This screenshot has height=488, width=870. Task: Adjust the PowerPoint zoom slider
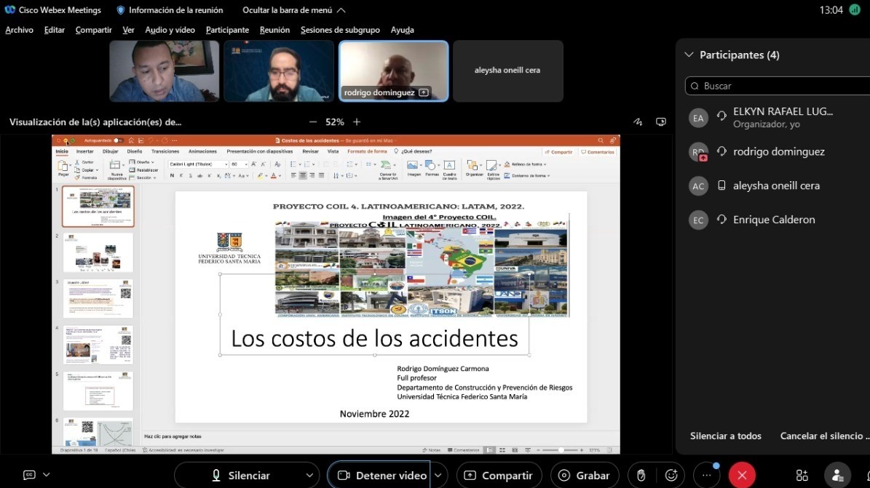coord(561,450)
